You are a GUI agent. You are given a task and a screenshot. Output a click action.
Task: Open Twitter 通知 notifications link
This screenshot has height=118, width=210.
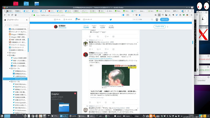click(x=78, y=19)
